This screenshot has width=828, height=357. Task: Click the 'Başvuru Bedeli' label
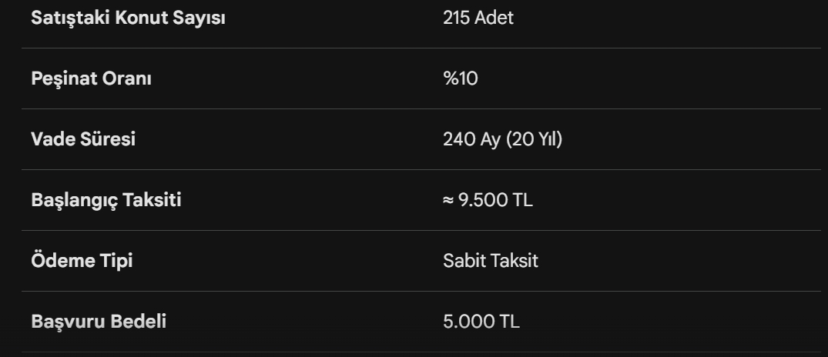[x=99, y=321]
